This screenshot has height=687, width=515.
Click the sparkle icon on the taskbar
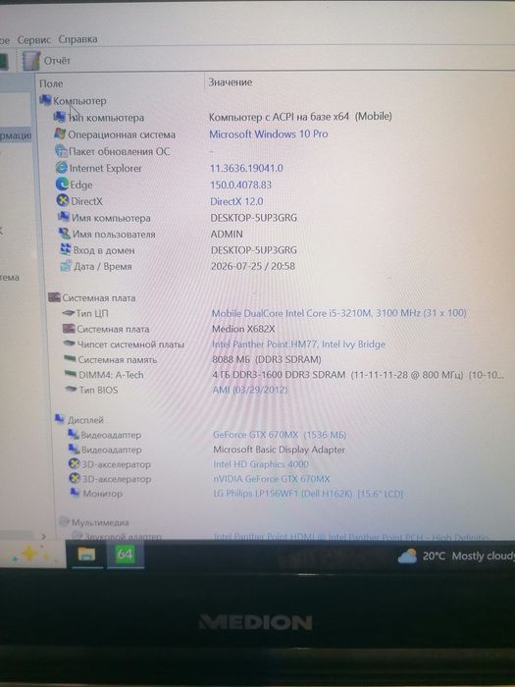[x=29, y=554]
